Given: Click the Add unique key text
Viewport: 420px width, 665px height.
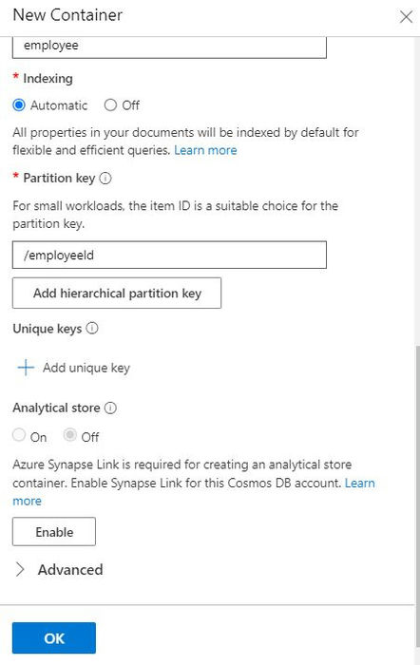Looking at the screenshot, I should [86, 368].
